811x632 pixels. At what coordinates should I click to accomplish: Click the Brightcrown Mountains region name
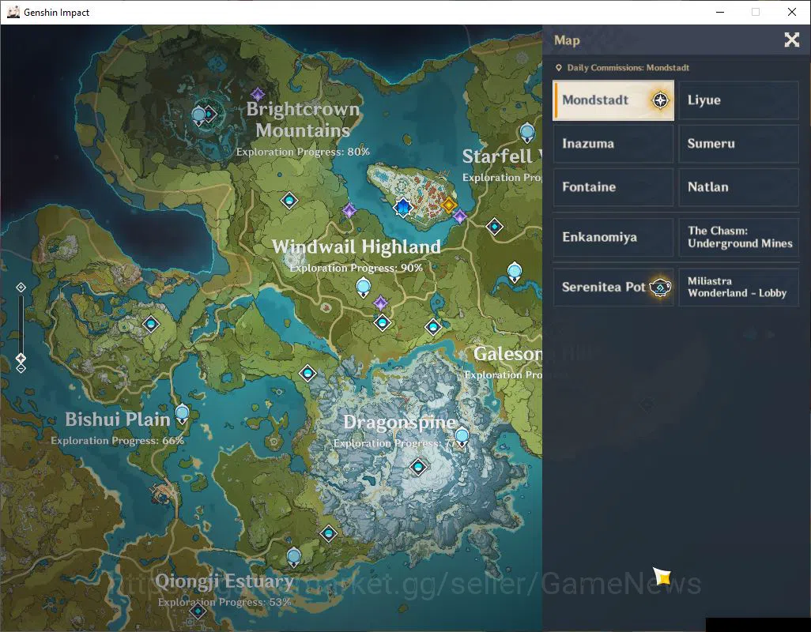coord(303,119)
